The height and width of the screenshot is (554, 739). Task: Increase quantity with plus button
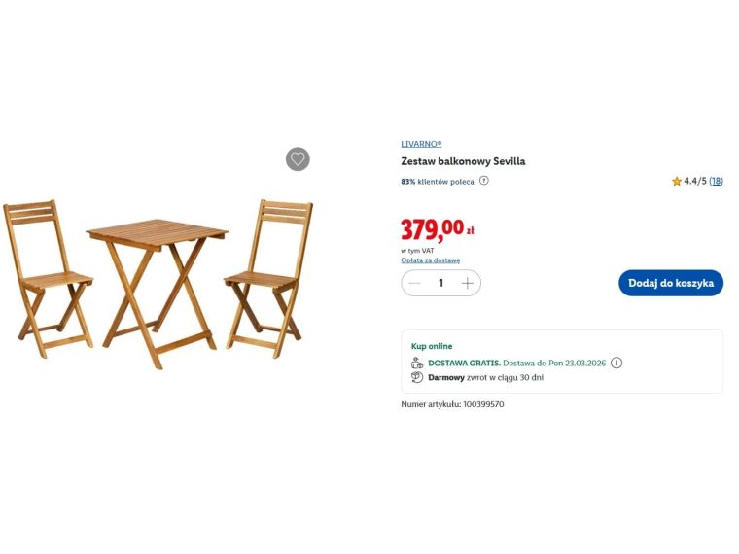click(467, 283)
